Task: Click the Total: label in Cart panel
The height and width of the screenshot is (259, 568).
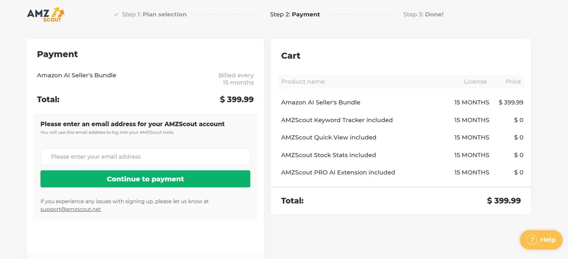Action: [292, 201]
